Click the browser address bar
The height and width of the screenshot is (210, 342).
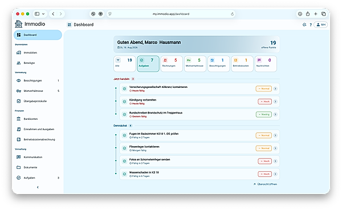click(171, 14)
